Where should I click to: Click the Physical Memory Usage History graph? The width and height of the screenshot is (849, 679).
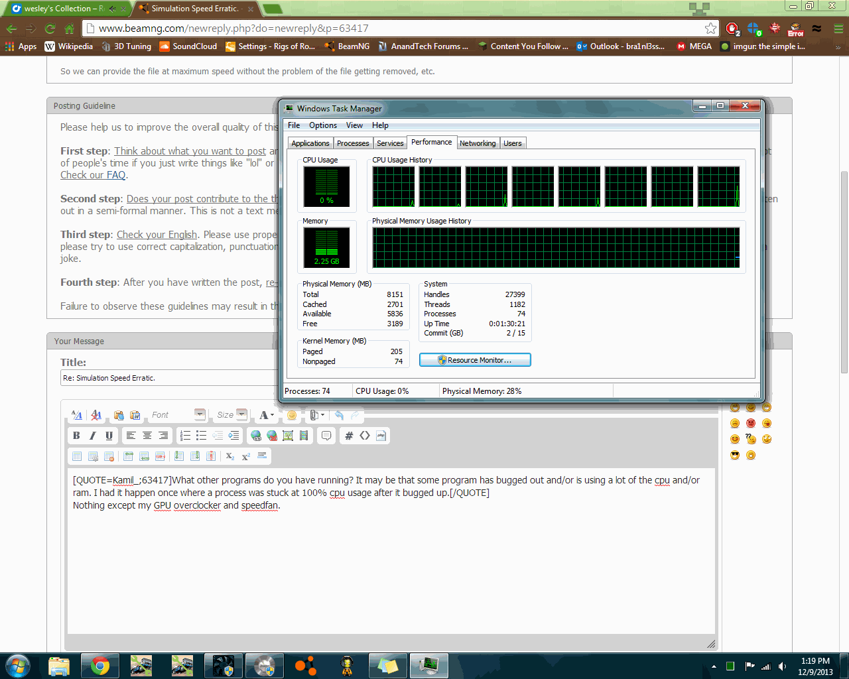pos(556,247)
